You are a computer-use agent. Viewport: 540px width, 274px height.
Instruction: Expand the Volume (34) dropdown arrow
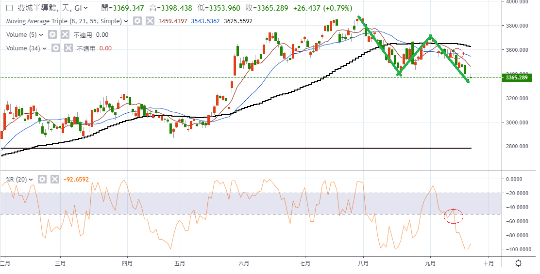[45, 48]
